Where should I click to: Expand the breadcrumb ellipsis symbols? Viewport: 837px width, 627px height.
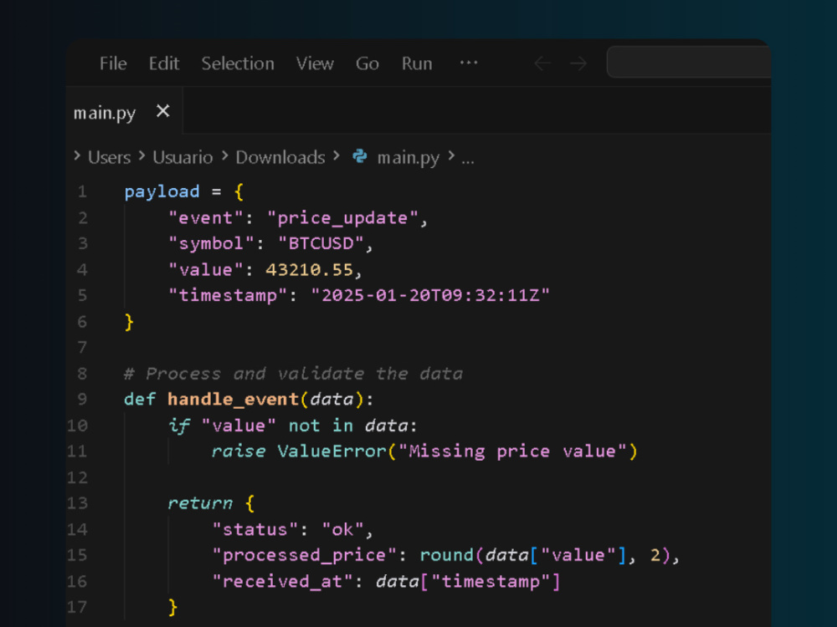coord(468,160)
